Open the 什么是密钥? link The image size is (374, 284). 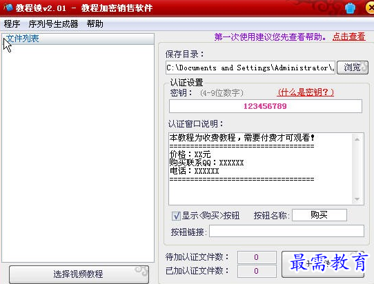(305, 92)
